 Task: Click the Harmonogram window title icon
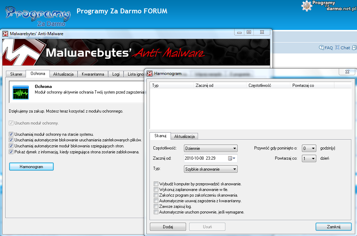pos(150,74)
